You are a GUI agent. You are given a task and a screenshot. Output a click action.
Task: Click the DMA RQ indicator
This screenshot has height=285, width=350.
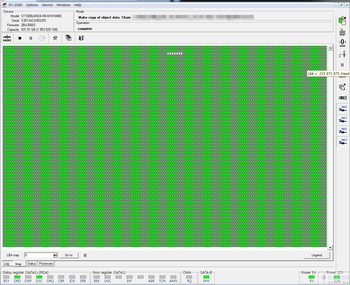[189, 277]
